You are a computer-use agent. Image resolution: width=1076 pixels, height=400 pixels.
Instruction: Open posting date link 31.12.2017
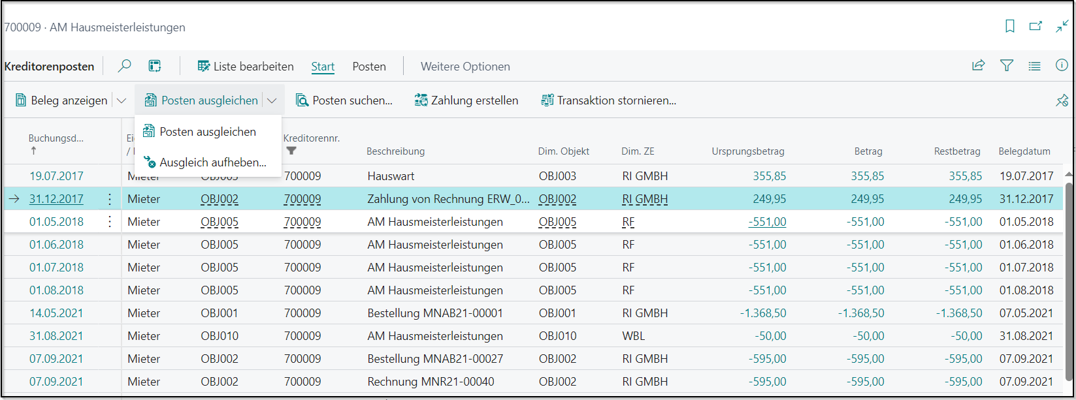click(56, 199)
